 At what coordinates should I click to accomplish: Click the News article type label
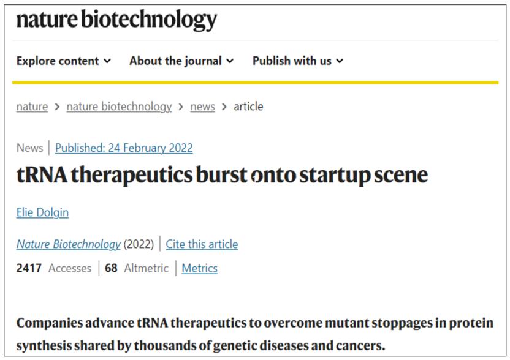pyautogui.click(x=29, y=148)
